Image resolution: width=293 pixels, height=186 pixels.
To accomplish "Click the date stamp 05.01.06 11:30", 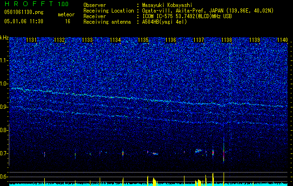I will [x=24, y=21].
